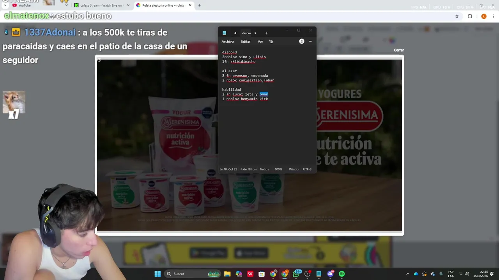Open File Explorer from the taskbar
This screenshot has height=280, width=499.
tap(227, 274)
